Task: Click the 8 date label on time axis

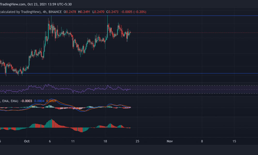Action: (x=202, y=141)
